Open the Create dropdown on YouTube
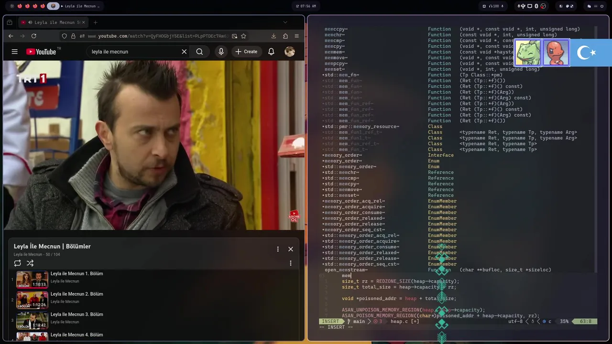Screen dimensions: 612x344 (246, 52)
